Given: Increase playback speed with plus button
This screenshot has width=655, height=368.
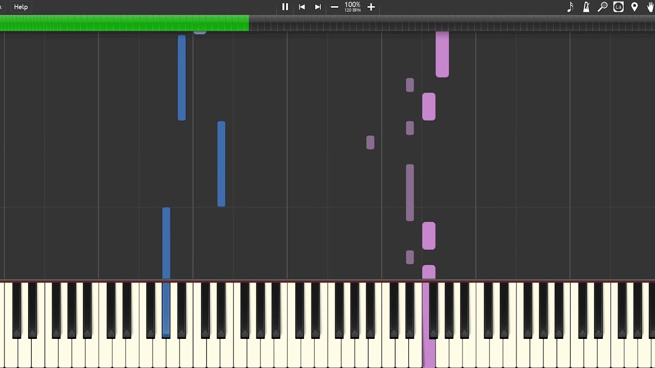Looking at the screenshot, I should click(371, 7).
